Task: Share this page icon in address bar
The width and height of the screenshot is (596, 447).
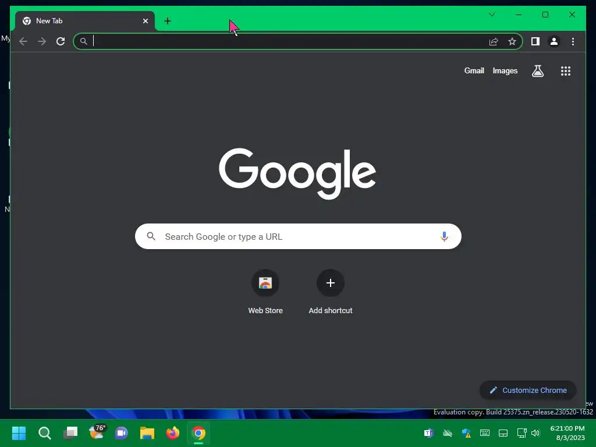Action: (x=494, y=41)
